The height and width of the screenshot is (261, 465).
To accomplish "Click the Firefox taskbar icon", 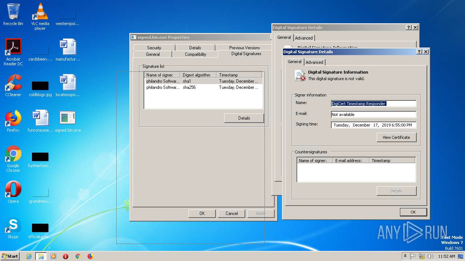I will point(90,256).
